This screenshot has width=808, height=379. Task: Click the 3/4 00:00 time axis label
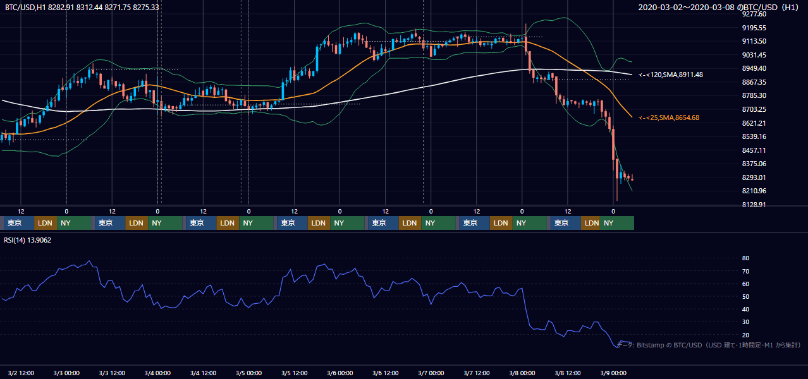coord(157,373)
